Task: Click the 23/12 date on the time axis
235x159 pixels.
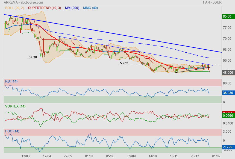Action: coord(195,156)
